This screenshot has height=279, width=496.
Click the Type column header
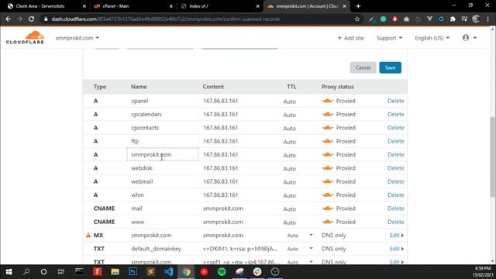(100, 87)
